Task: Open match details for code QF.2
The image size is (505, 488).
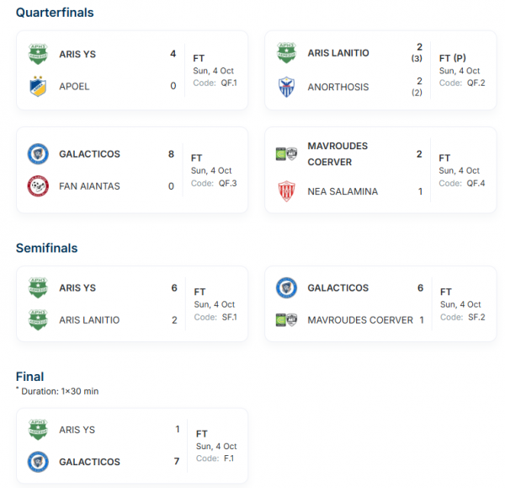Action: pos(462,83)
